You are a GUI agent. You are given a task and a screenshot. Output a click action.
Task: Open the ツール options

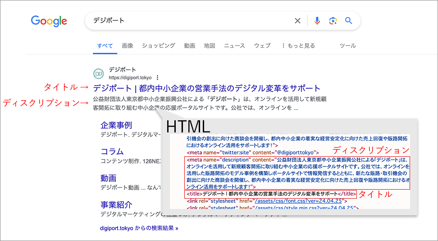pos(348,45)
